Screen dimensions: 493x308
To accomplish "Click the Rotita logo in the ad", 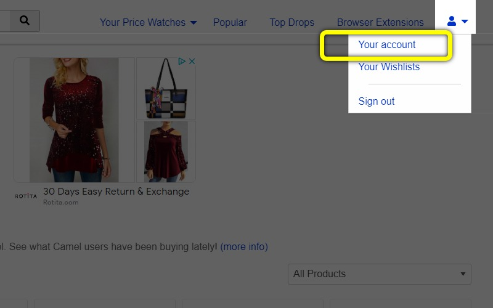I will pos(26,196).
